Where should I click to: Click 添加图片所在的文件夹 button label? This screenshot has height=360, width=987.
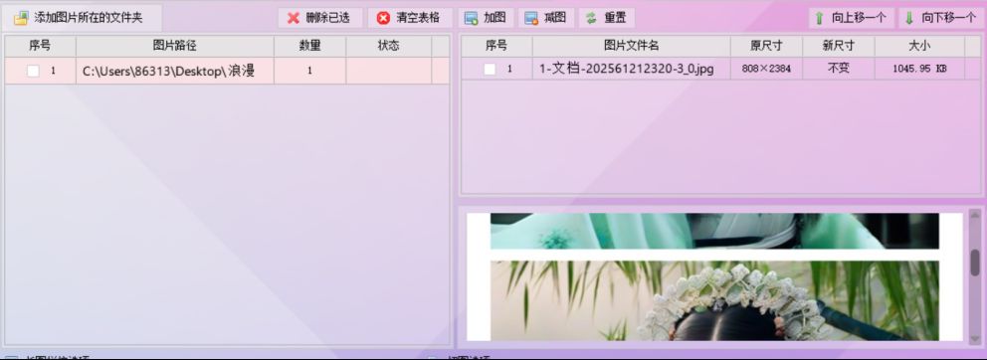pyautogui.click(x=89, y=18)
